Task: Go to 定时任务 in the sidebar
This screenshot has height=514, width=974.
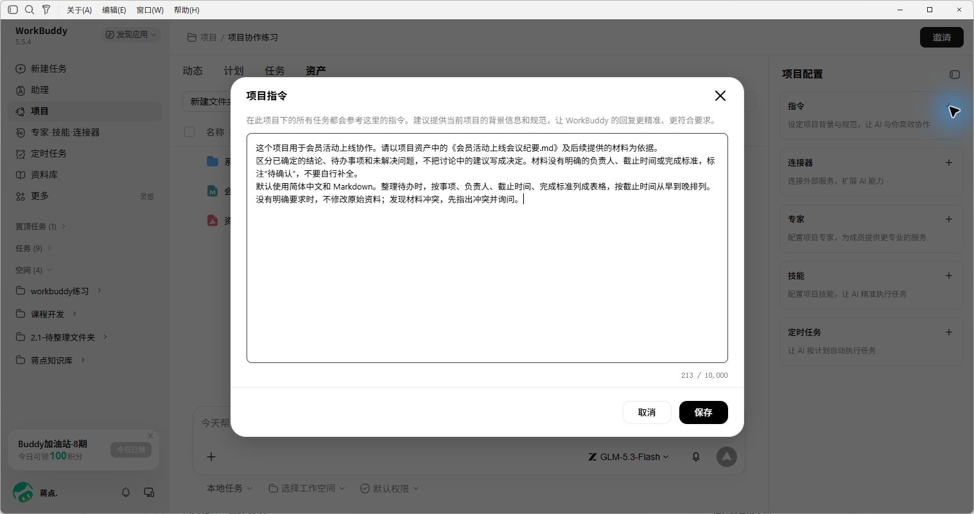Action: point(85,154)
